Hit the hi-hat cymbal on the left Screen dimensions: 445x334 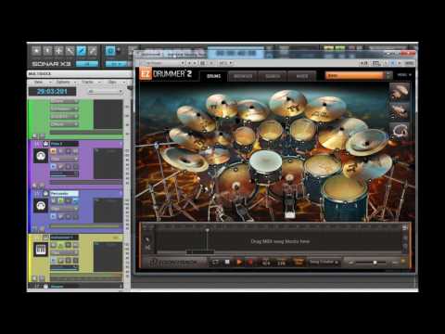185,159
